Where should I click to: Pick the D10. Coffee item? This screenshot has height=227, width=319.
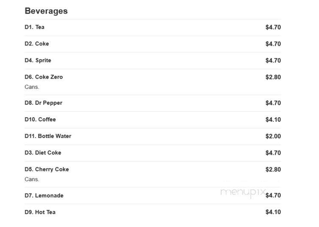coord(153,120)
